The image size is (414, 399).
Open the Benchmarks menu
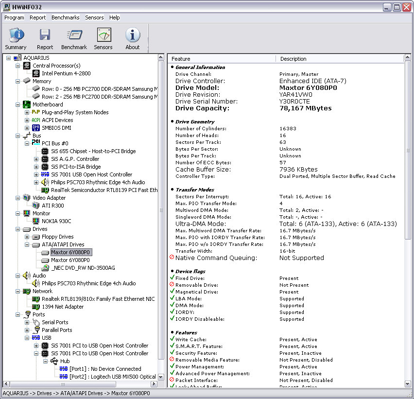pyautogui.click(x=65, y=17)
